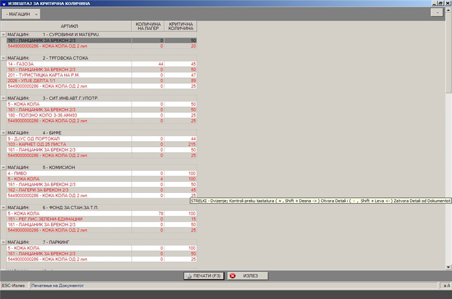This screenshot has width=452, height=299.
Task: Click the application icon in the title bar
Action: 4,3
